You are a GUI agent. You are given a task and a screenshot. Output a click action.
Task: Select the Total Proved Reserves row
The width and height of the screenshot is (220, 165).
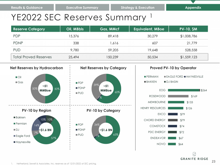pyautogui.click(x=109, y=57)
